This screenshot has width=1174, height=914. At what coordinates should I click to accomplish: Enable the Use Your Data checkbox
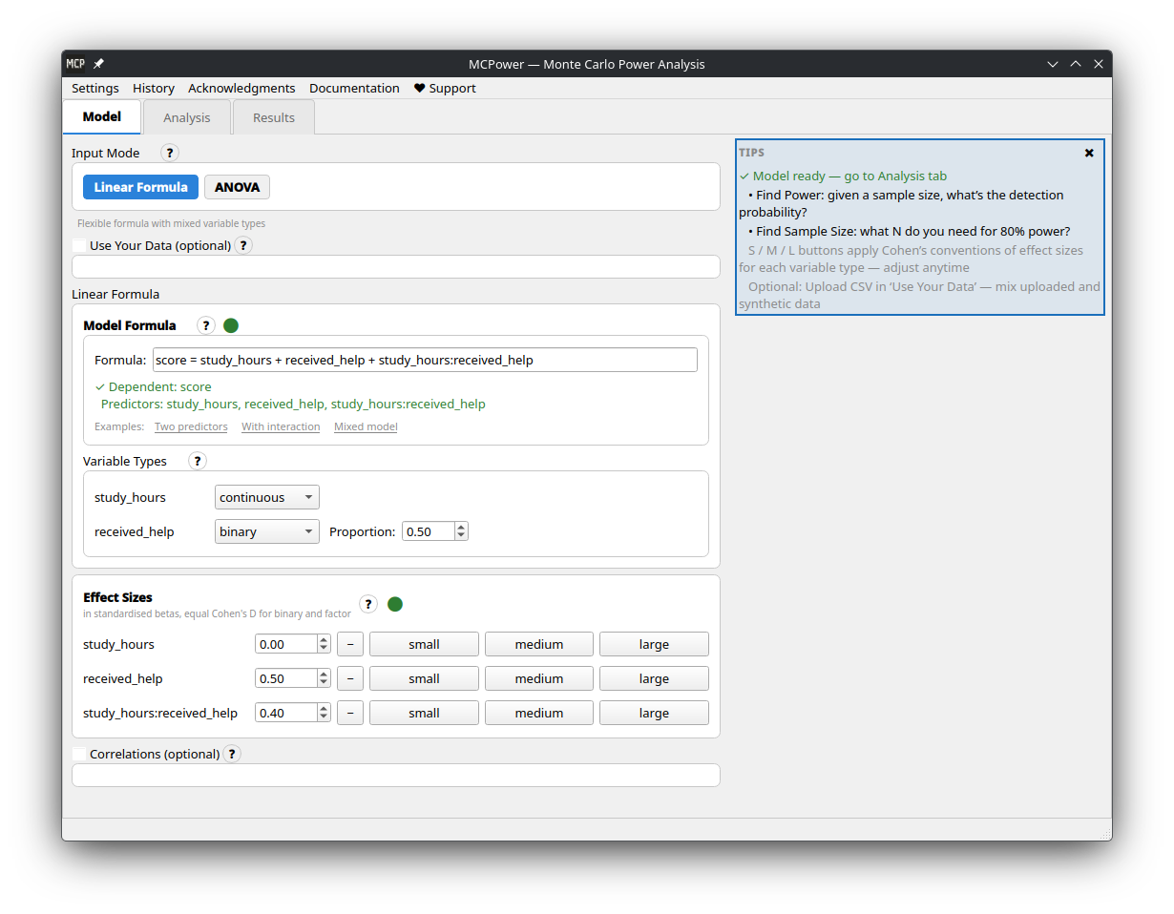79,245
